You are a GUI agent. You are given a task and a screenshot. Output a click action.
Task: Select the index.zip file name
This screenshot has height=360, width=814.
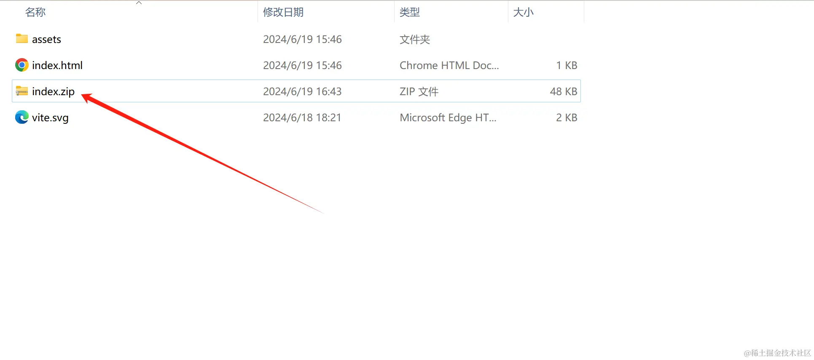pyautogui.click(x=53, y=92)
